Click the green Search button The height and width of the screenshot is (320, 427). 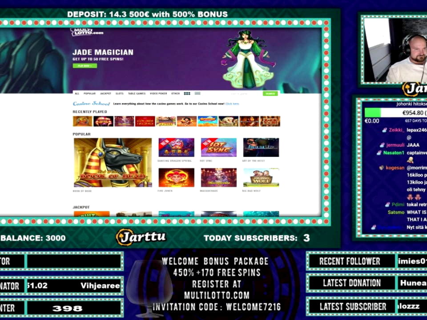coord(270,94)
